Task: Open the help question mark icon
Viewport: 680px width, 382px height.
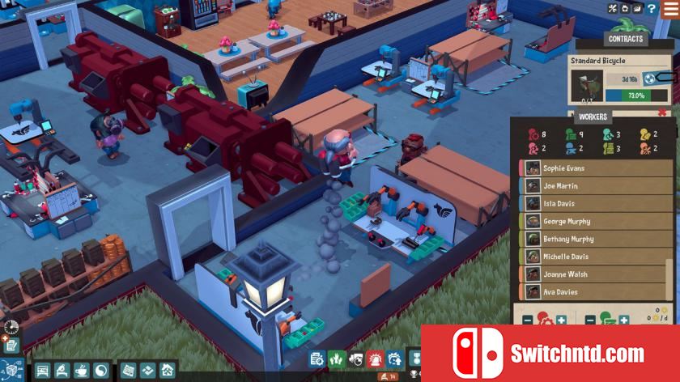Action: (652, 8)
